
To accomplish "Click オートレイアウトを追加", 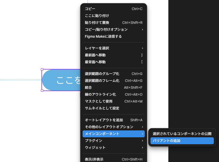I will 113,120.
